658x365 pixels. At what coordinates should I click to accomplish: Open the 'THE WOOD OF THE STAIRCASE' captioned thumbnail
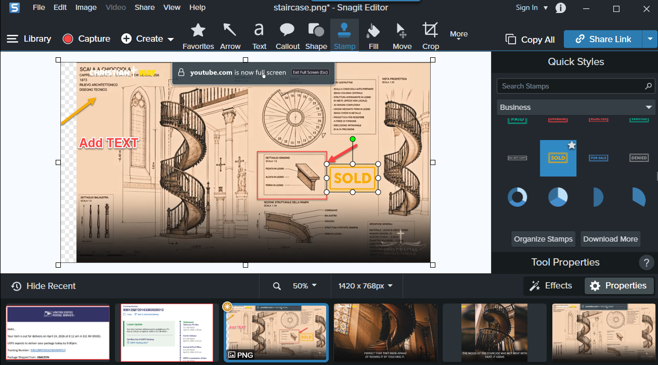494,333
